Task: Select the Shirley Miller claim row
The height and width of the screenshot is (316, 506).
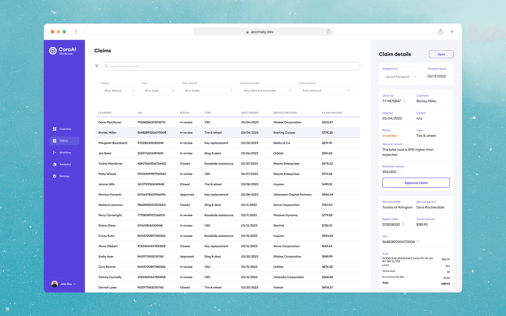Action: [x=227, y=133]
